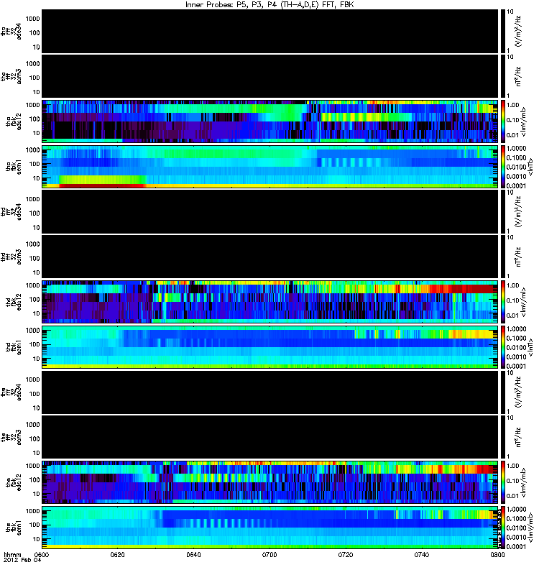Click the nT²/Hz unit label of tha scm3

click(518, 76)
